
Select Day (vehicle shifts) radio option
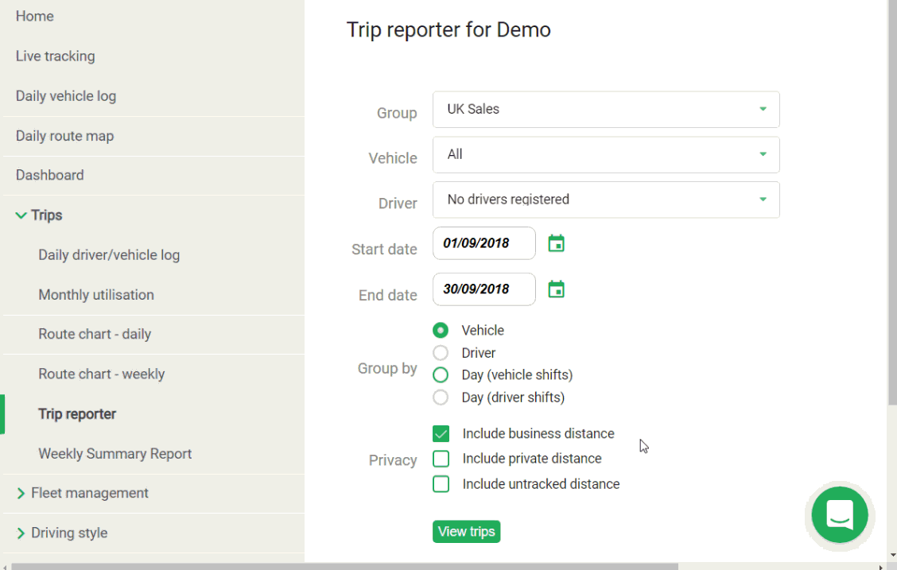click(441, 375)
